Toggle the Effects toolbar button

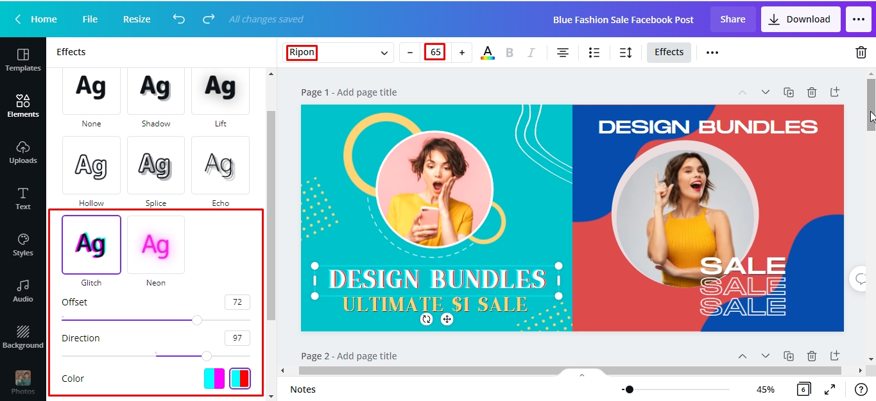click(669, 53)
